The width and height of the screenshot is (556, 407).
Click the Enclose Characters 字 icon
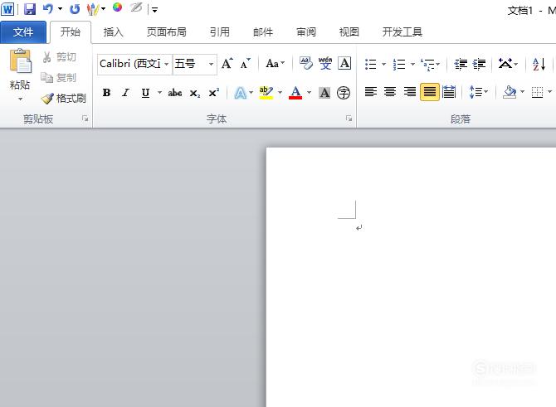344,93
